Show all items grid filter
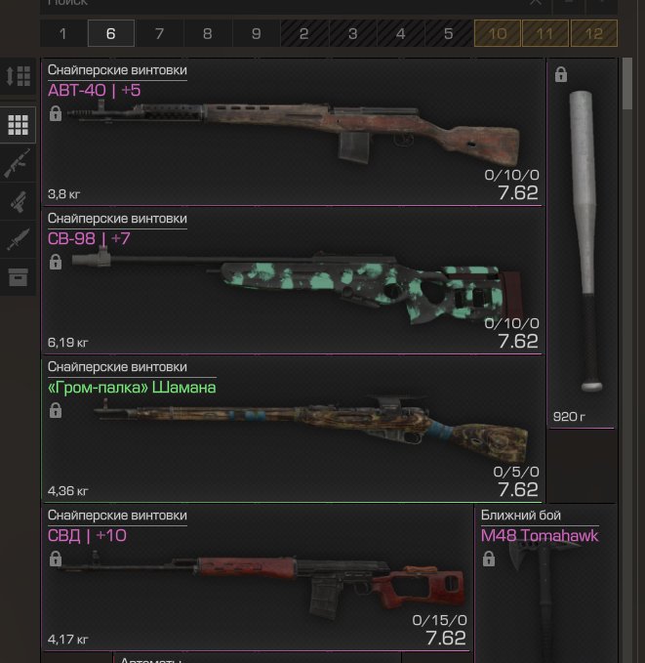Screen dimensions: 645x663 [x=18, y=125]
